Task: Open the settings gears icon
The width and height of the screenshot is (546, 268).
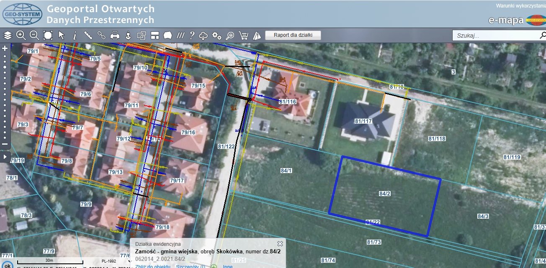Action: (x=216, y=36)
